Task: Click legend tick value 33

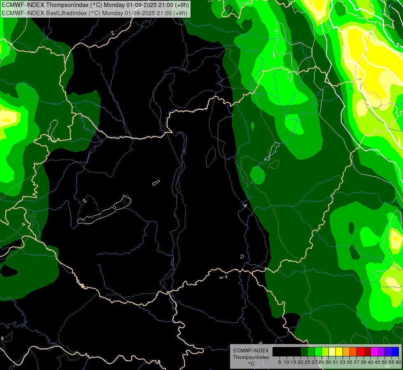Action: click(342, 362)
